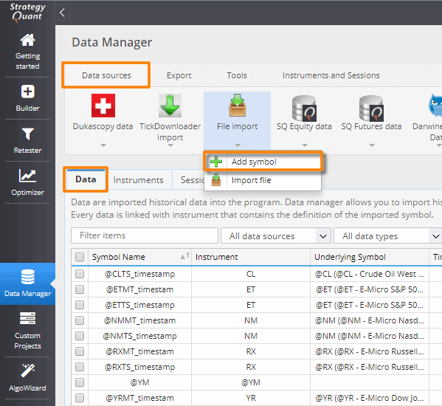Image resolution: width=442 pixels, height=406 pixels.
Task: Switch to the Data sources tab
Action: point(106,75)
